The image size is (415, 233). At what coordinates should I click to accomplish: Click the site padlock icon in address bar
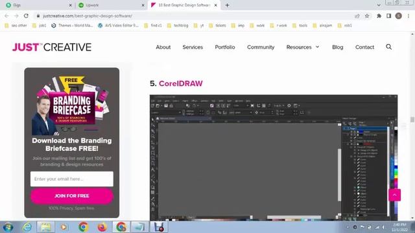click(x=38, y=16)
